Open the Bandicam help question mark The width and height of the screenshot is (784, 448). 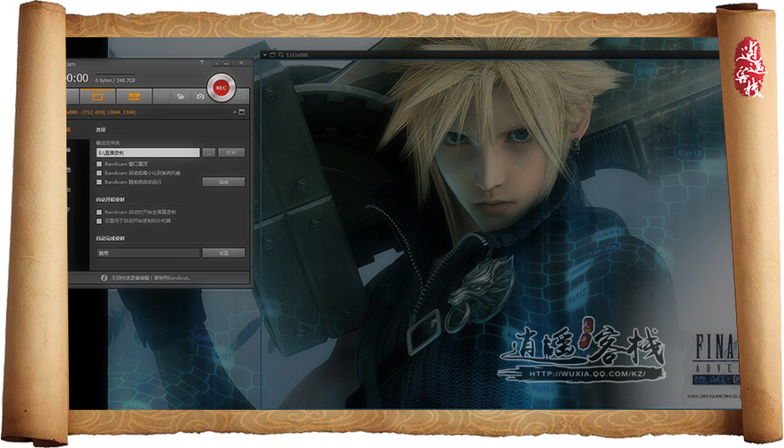coord(201,63)
